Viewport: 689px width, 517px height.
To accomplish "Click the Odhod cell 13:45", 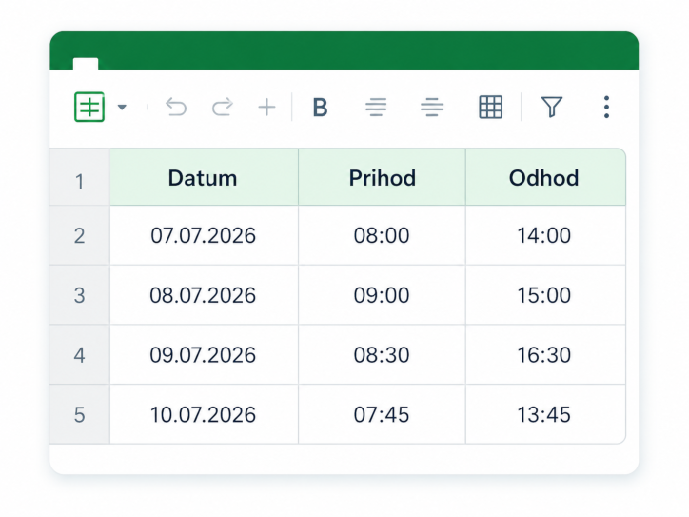I will click(x=545, y=414).
